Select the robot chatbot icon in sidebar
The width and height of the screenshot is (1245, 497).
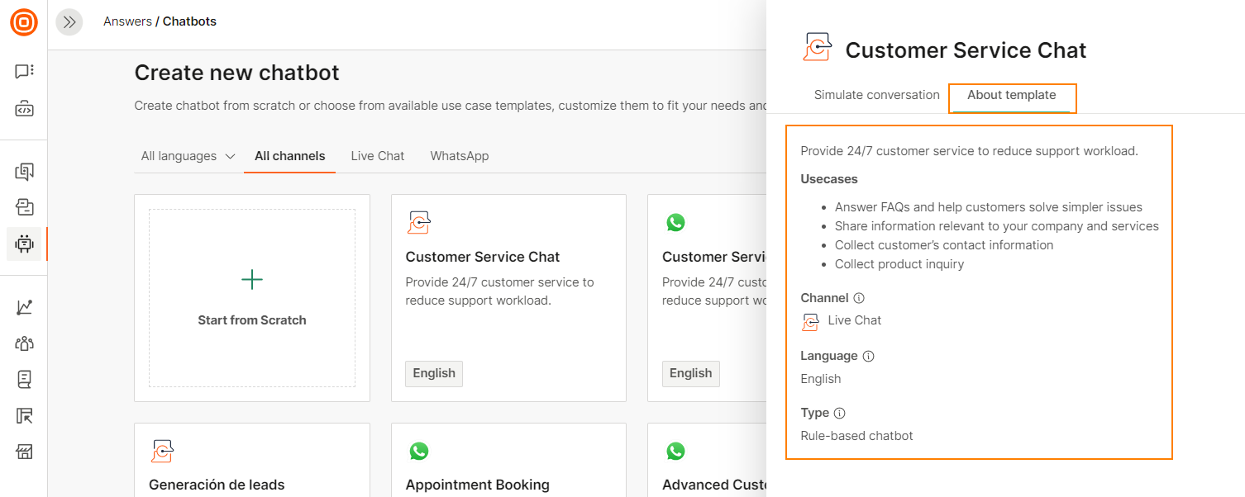(24, 244)
